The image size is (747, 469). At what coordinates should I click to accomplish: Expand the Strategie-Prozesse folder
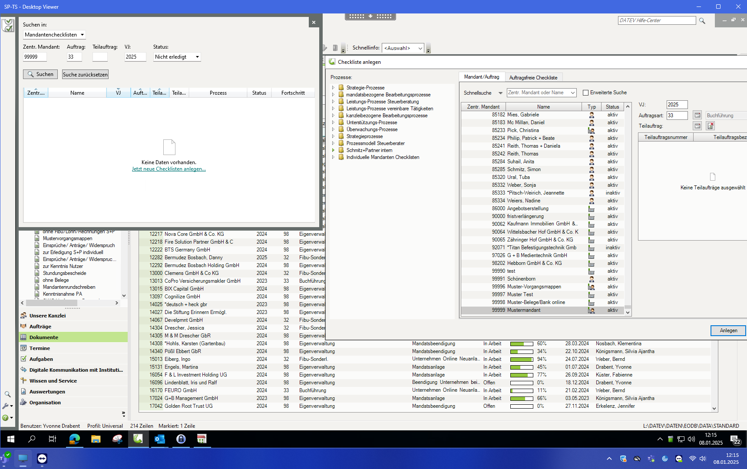tap(334, 88)
